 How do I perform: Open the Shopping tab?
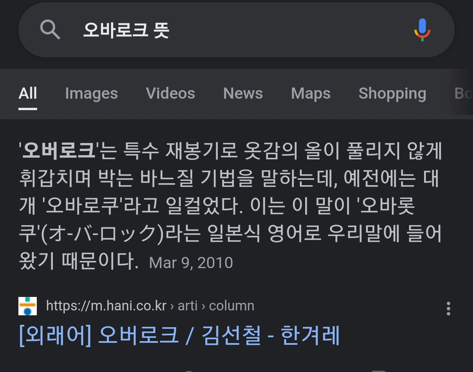click(x=392, y=93)
